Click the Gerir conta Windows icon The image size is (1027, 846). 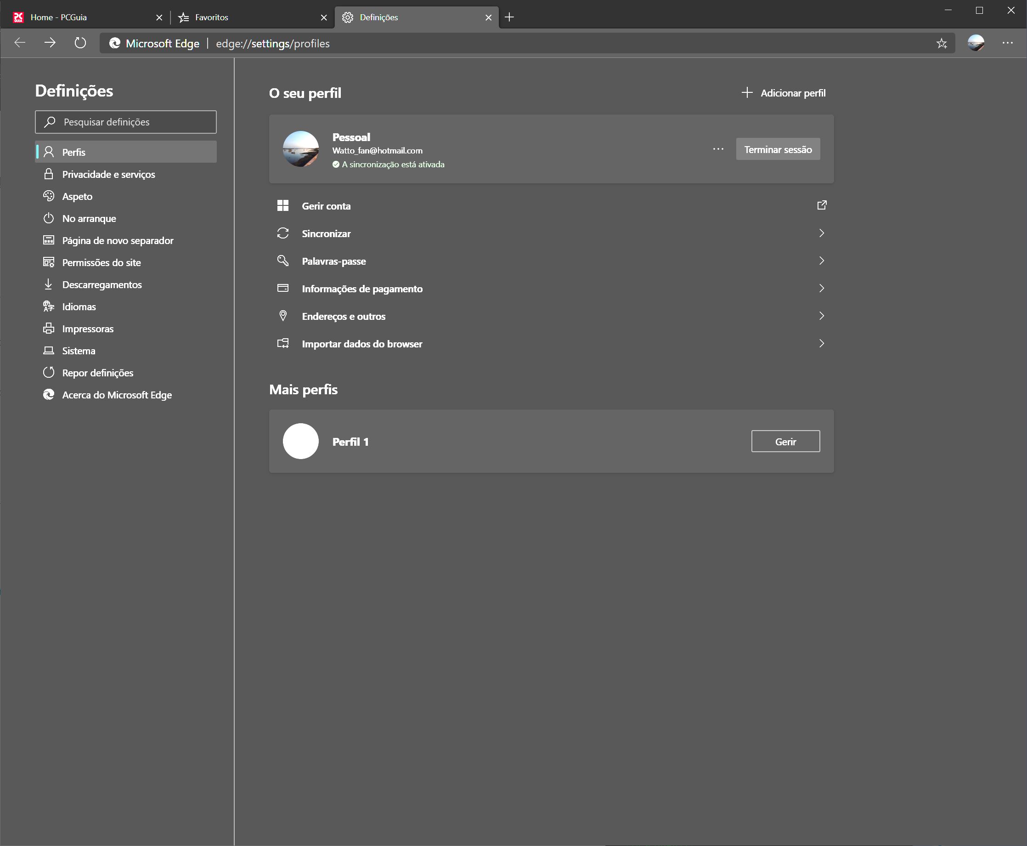(x=283, y=206)
